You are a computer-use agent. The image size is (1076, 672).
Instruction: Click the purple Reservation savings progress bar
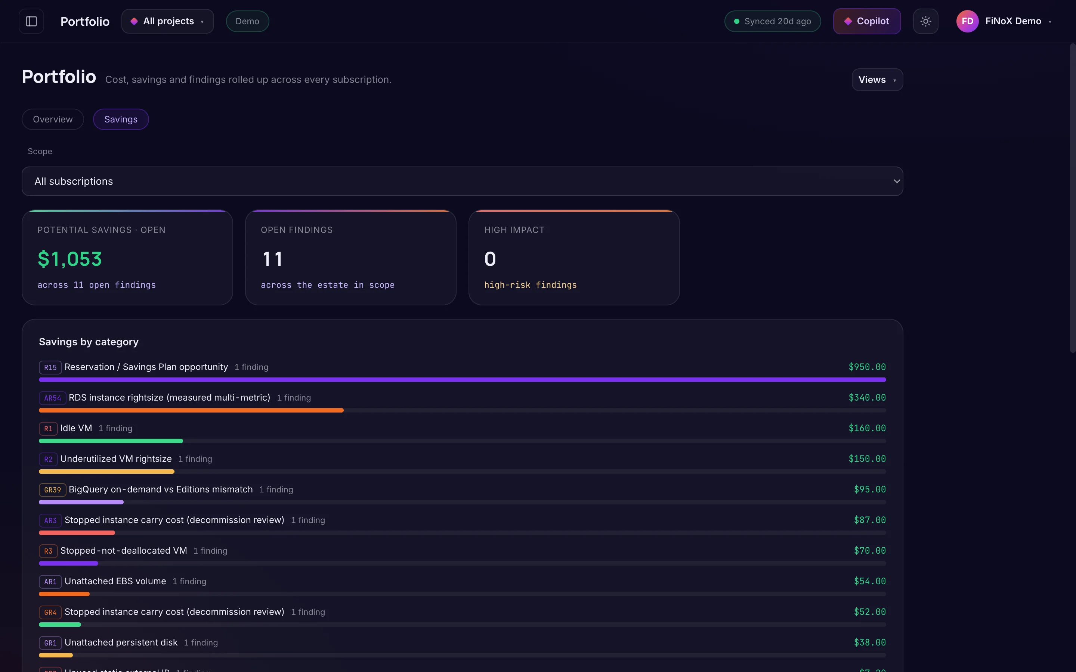coord(462,380)
